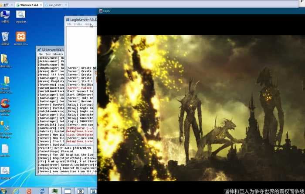Click the blue sync arrows taskbar icon

tap(42, 191)
